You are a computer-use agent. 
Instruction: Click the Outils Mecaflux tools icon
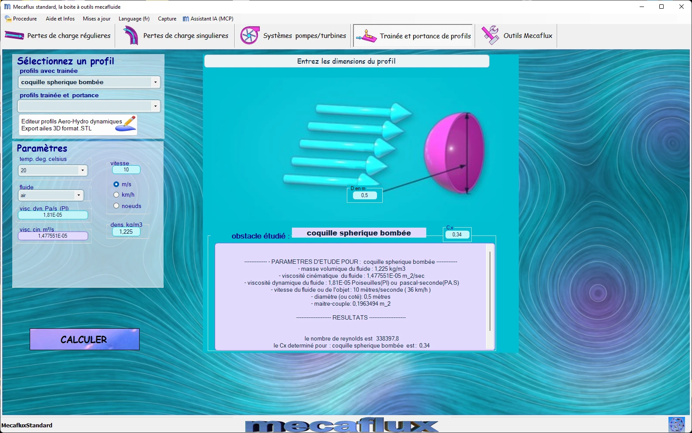pyautogui.click(x=490, y=35)
